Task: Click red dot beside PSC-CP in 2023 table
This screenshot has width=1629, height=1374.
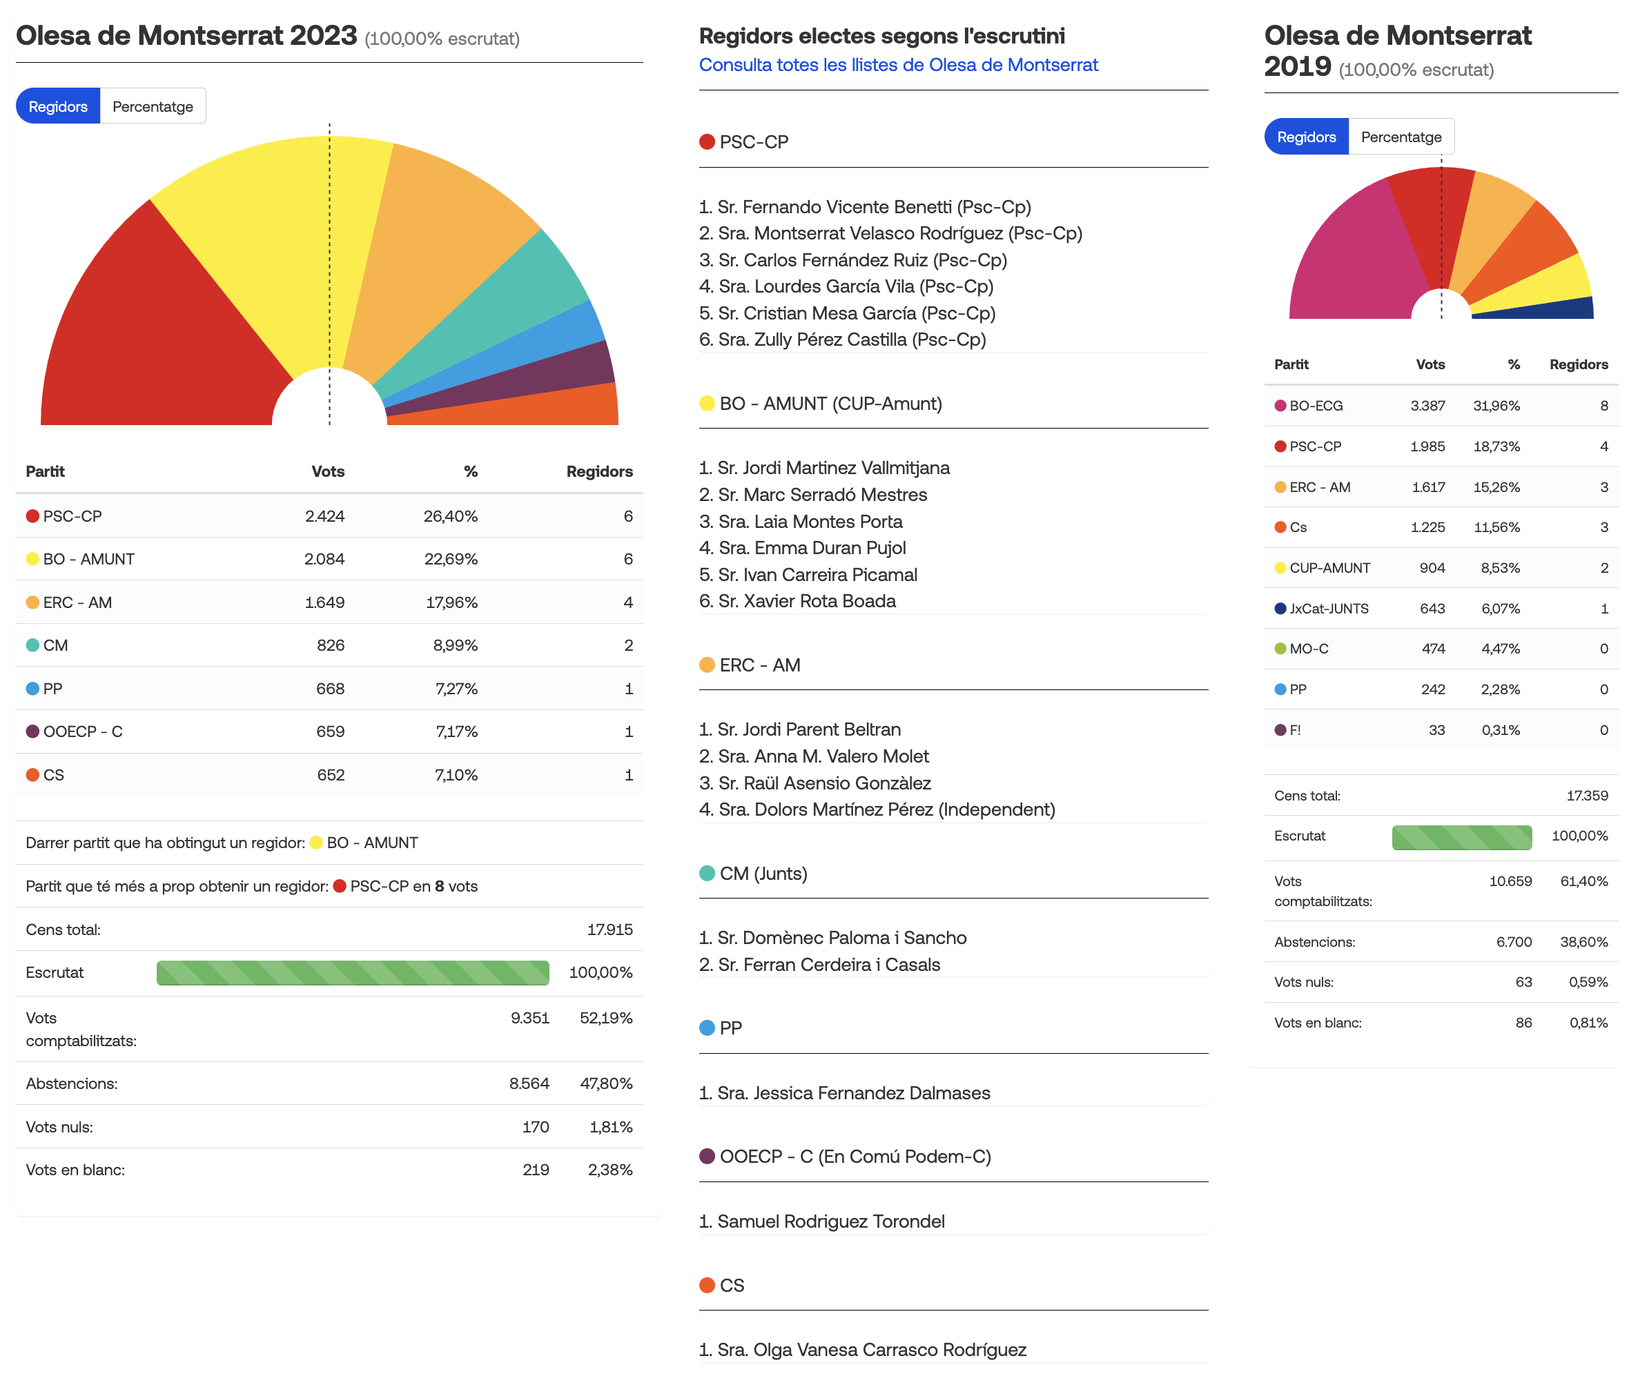Action: 32,516
